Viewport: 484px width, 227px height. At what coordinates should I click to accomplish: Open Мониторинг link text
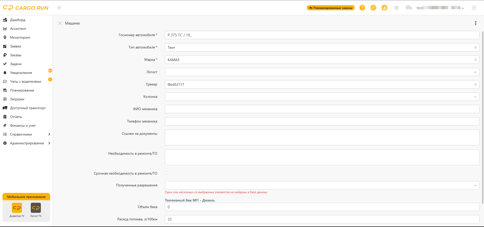[x=20, y=37]
